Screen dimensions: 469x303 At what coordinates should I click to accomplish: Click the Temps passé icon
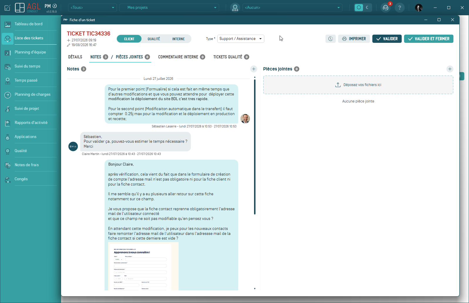pyautogui.click(x=8, y=81)
